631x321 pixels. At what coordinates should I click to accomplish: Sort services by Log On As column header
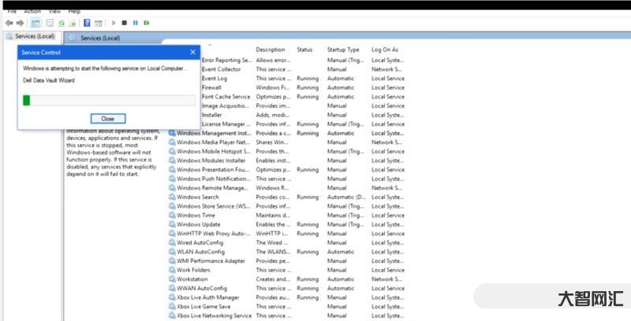(385, 50)
